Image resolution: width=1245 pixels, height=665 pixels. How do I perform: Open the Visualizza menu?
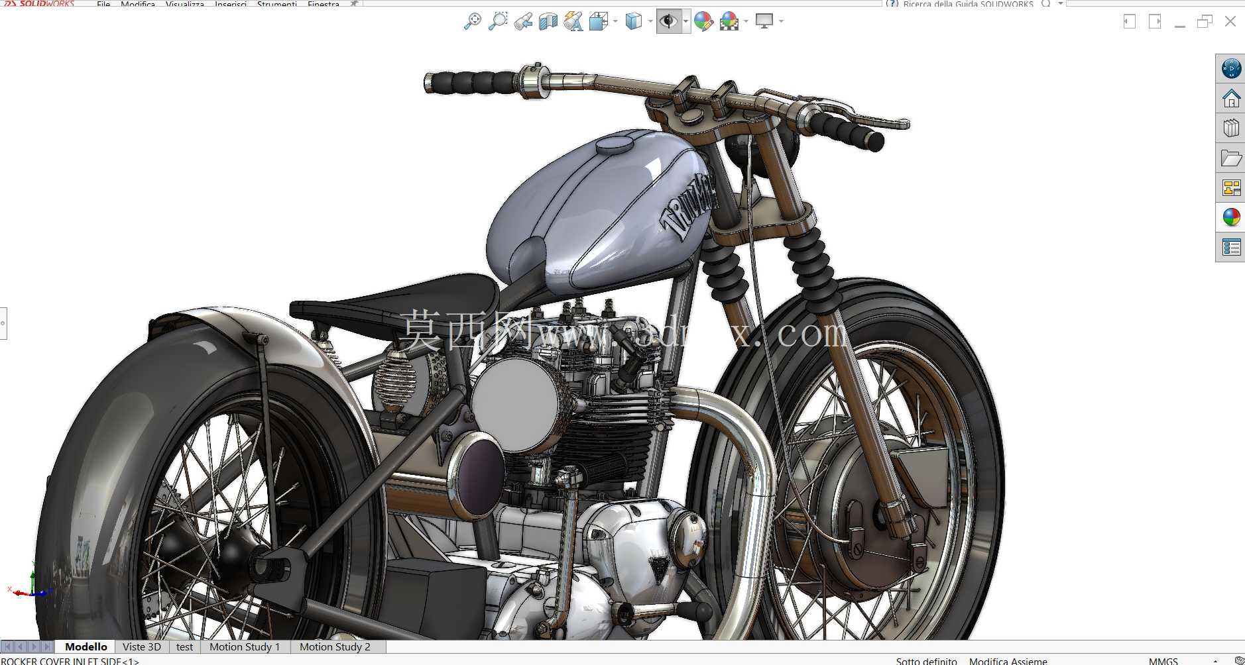pos(185,4)
